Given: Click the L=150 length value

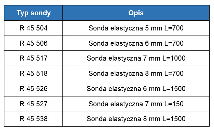Looking at the screenshot, I should pos(174,104).
